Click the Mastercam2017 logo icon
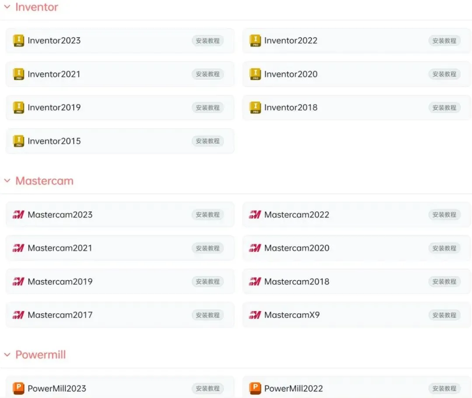This screenshot has height=398, width=472. pos(18,315)
